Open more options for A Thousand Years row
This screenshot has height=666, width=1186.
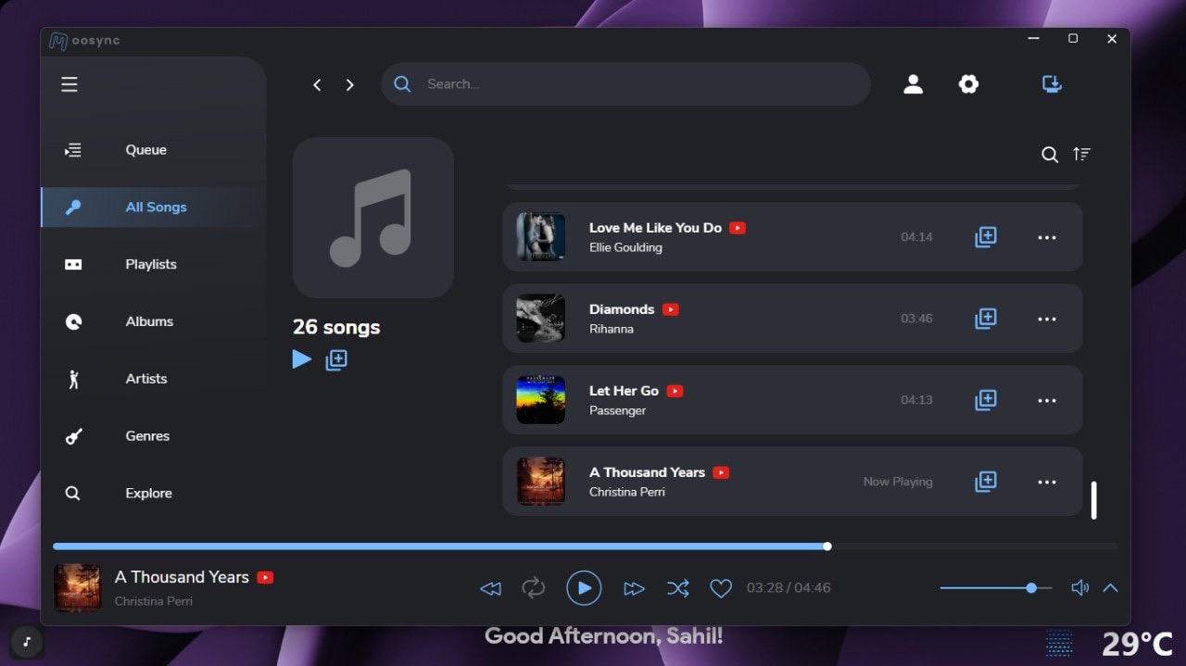coord(1047,482)
